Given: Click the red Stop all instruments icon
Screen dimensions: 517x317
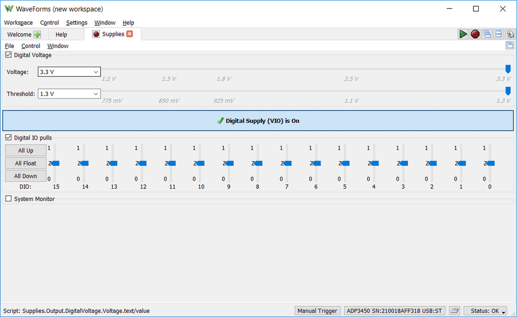Looking at the screenshot, I should [x=475, y=34].
